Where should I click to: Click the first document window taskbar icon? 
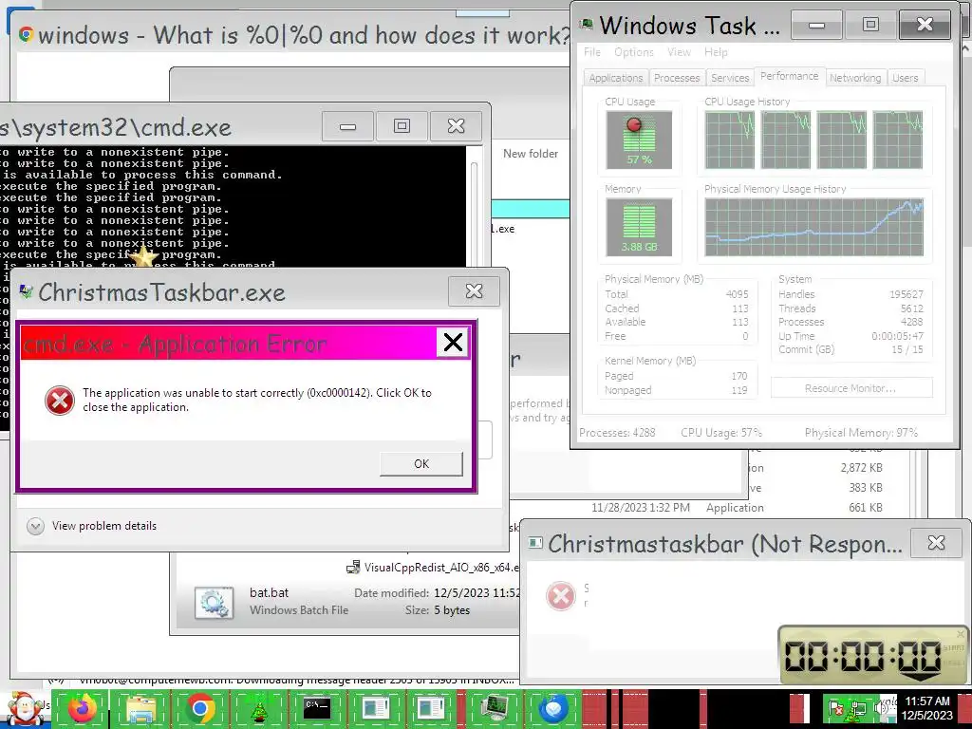coord(376,708)
